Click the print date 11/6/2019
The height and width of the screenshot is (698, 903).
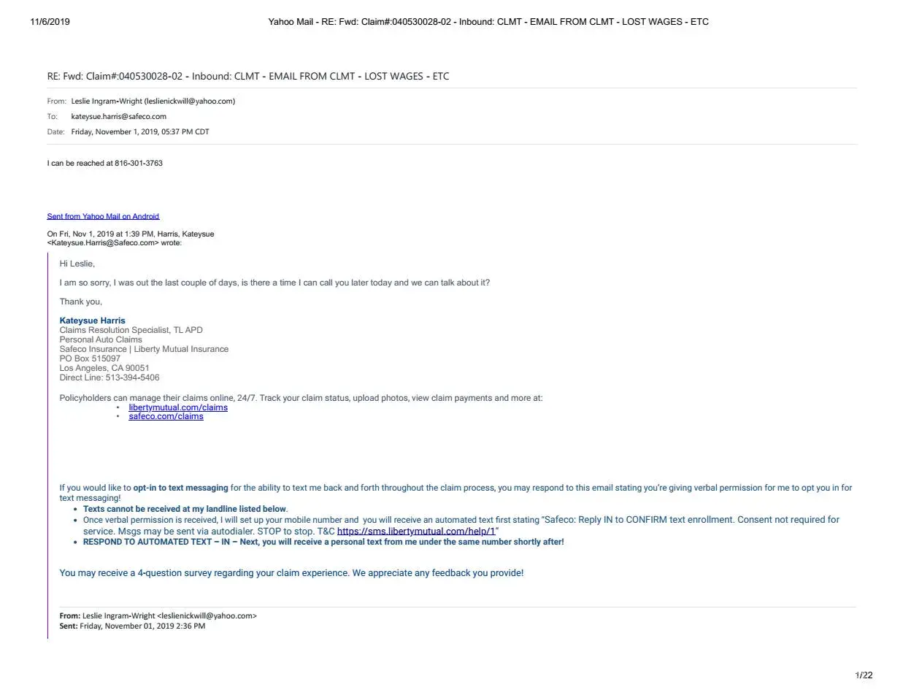(x=50, y=22)
